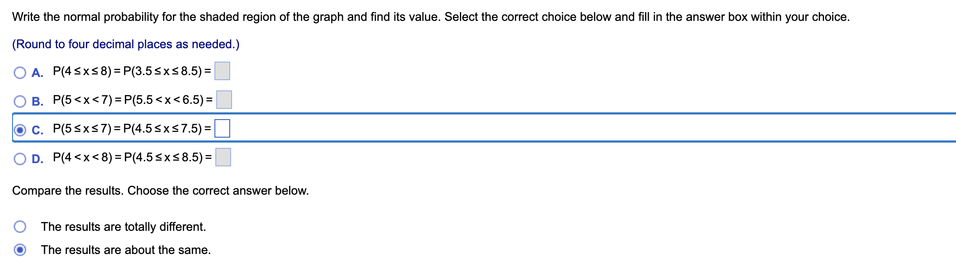Select radio button for choice B
This screenshot has height=279, width=956.
pos(20,100)
